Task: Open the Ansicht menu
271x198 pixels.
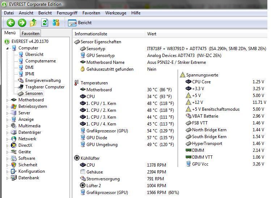Action: [26, 13]
